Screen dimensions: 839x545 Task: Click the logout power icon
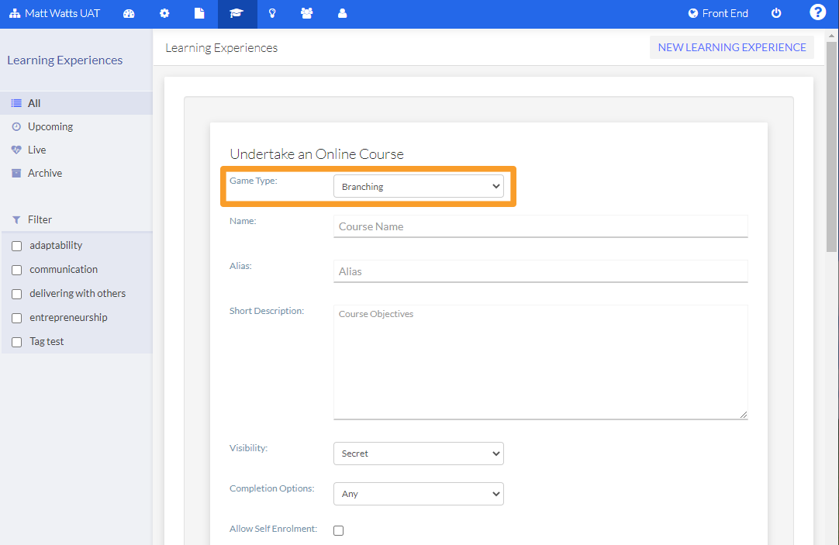(x=776, y=13)
